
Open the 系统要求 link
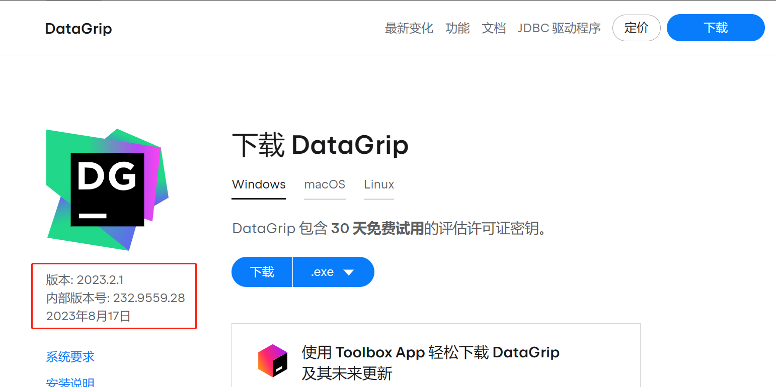tap(70, 357)
